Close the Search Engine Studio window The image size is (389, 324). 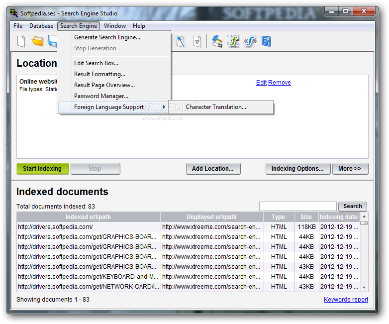pyautogui.click(x=364, y=11)
